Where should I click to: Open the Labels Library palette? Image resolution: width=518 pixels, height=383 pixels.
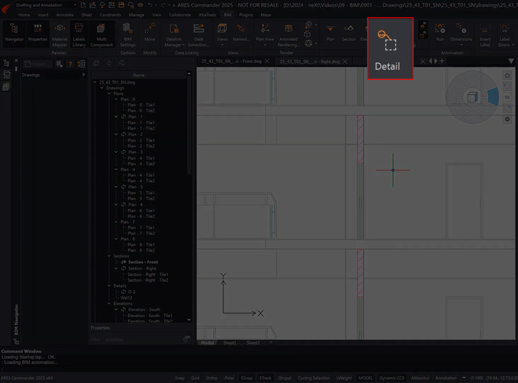[79, 34]
